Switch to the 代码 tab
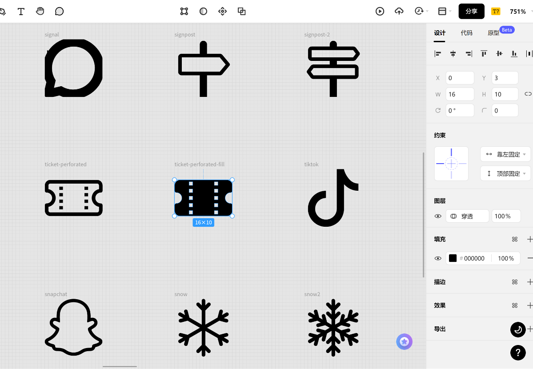 466,33
